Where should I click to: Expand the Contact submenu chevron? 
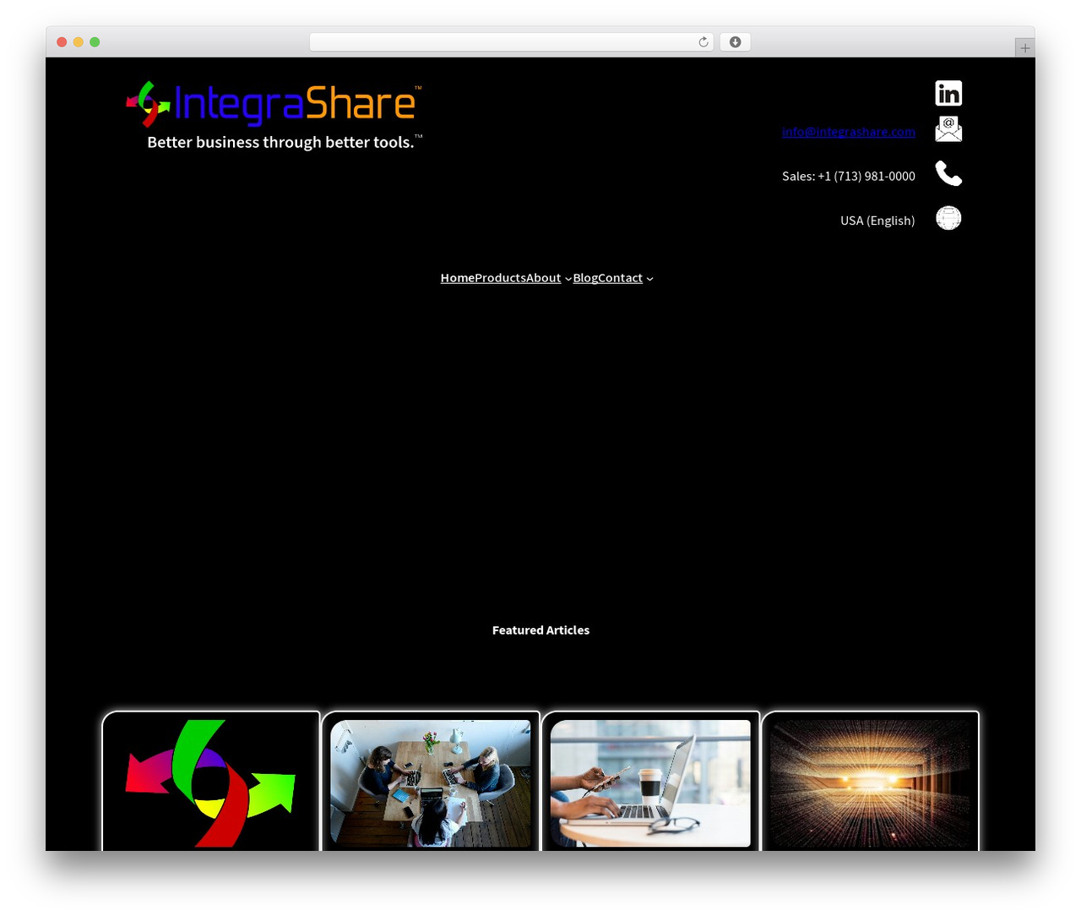pyautogui.click(x=649, y=279)
